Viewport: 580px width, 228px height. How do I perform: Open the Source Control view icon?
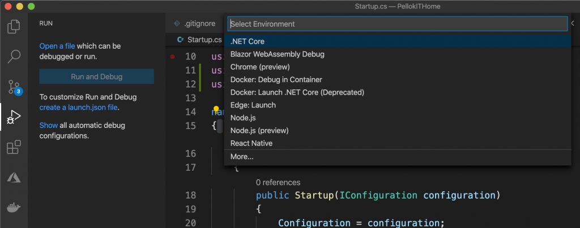[15, 87]
